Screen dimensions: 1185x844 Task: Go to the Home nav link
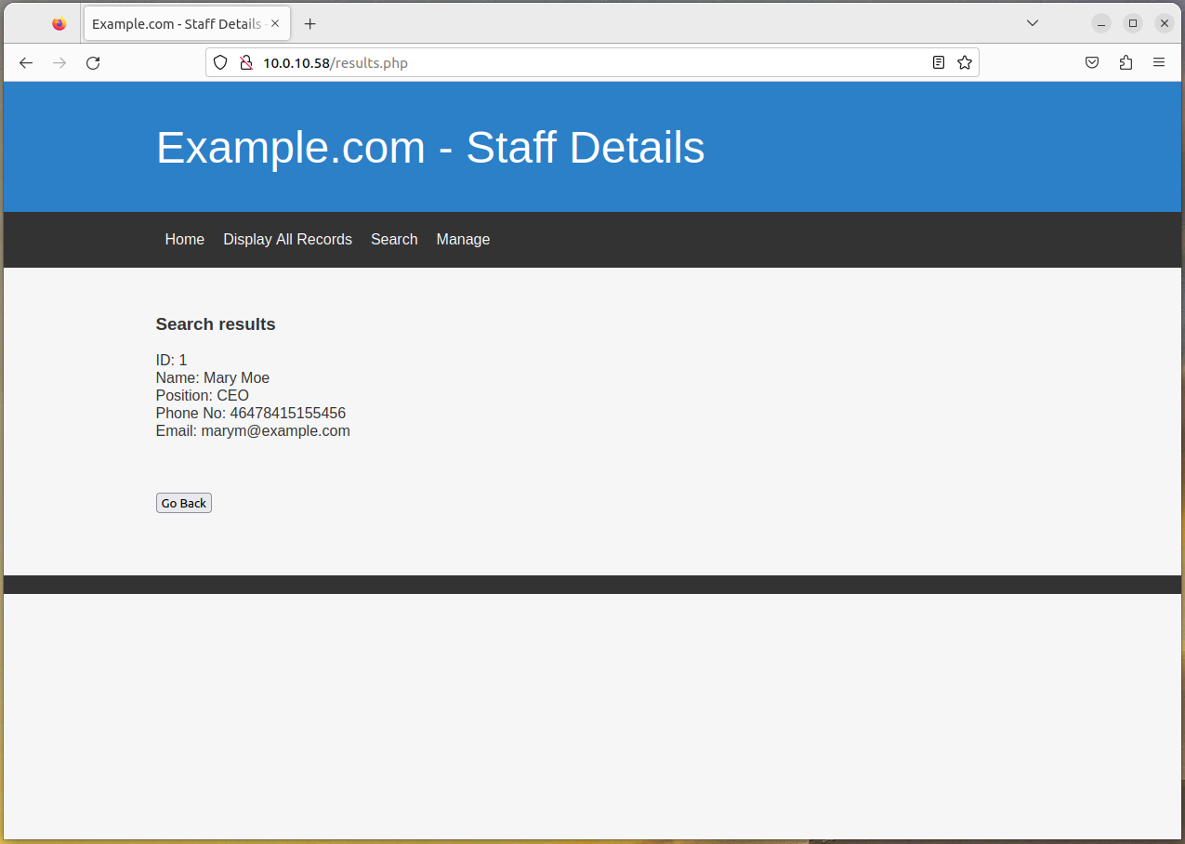(x=184, y=240)
